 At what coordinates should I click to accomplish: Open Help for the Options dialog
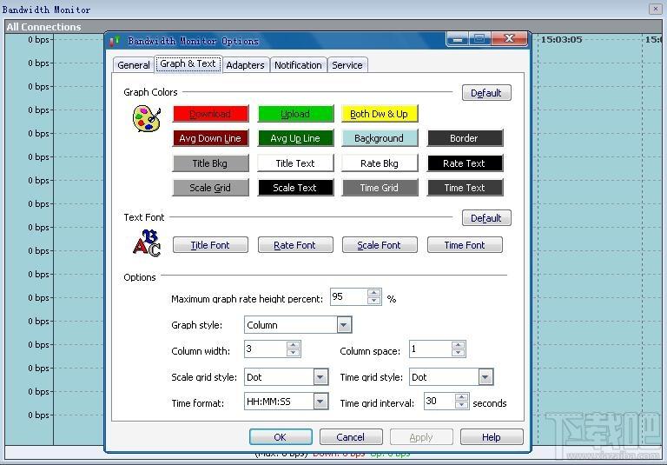pos(492,437)
